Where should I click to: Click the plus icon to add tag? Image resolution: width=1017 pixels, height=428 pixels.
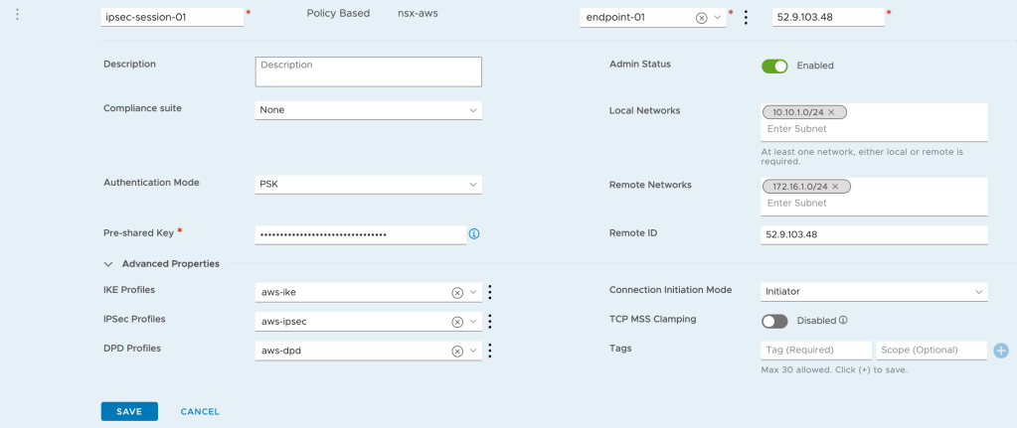coord(1001,351)
